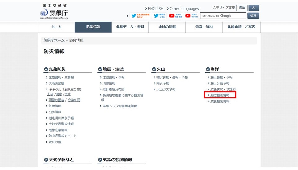Open 地震情報 link
The width and height of the screenshot is (298, 170).
pyautogui.click(x=109, y=83)
